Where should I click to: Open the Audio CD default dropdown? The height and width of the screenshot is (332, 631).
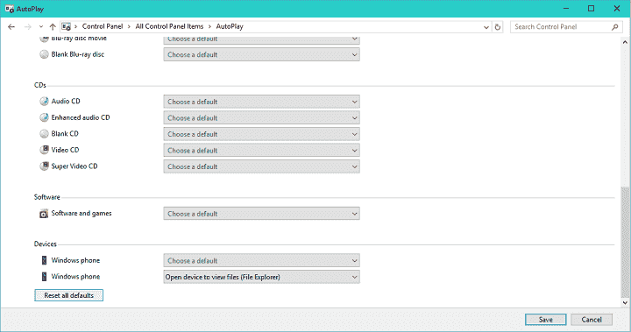tap(261, 102)
